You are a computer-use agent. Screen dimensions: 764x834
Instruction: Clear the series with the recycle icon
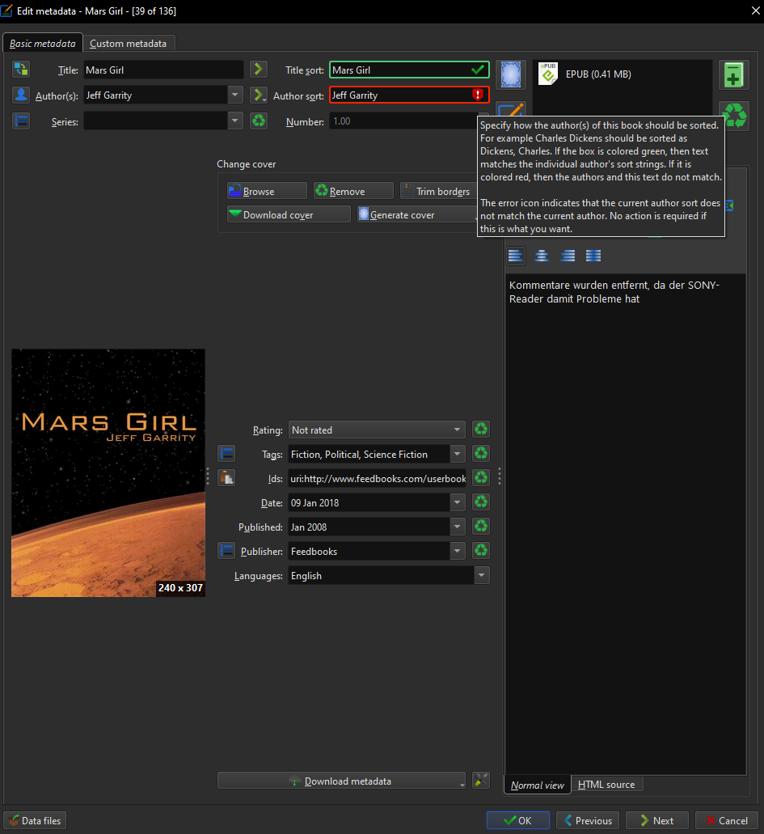pyautogui.click(x=259, y=121)
